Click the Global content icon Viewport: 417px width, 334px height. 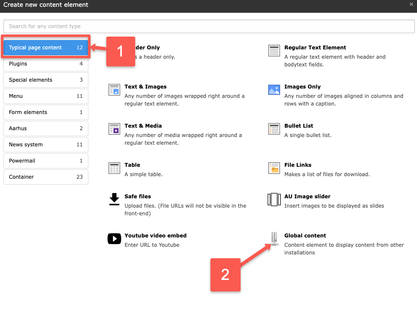(275, 239)
